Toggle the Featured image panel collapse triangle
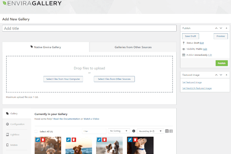The image size is (231, 154). (226, 75)
